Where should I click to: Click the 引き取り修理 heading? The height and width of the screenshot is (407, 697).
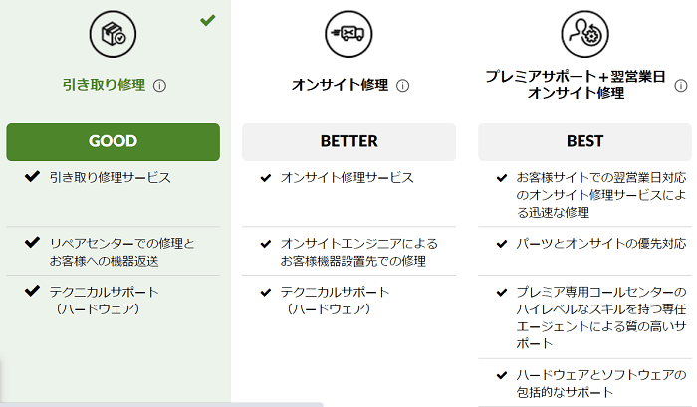click(104, 85)
